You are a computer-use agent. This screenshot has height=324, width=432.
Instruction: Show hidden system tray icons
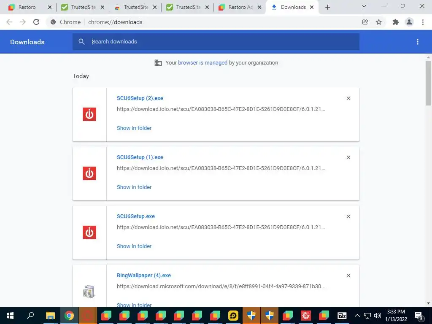pyautogui.click(x=357, y=316)
